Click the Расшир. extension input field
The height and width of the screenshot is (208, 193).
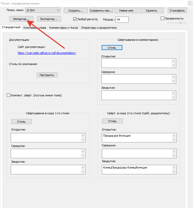tap(122, 19)
